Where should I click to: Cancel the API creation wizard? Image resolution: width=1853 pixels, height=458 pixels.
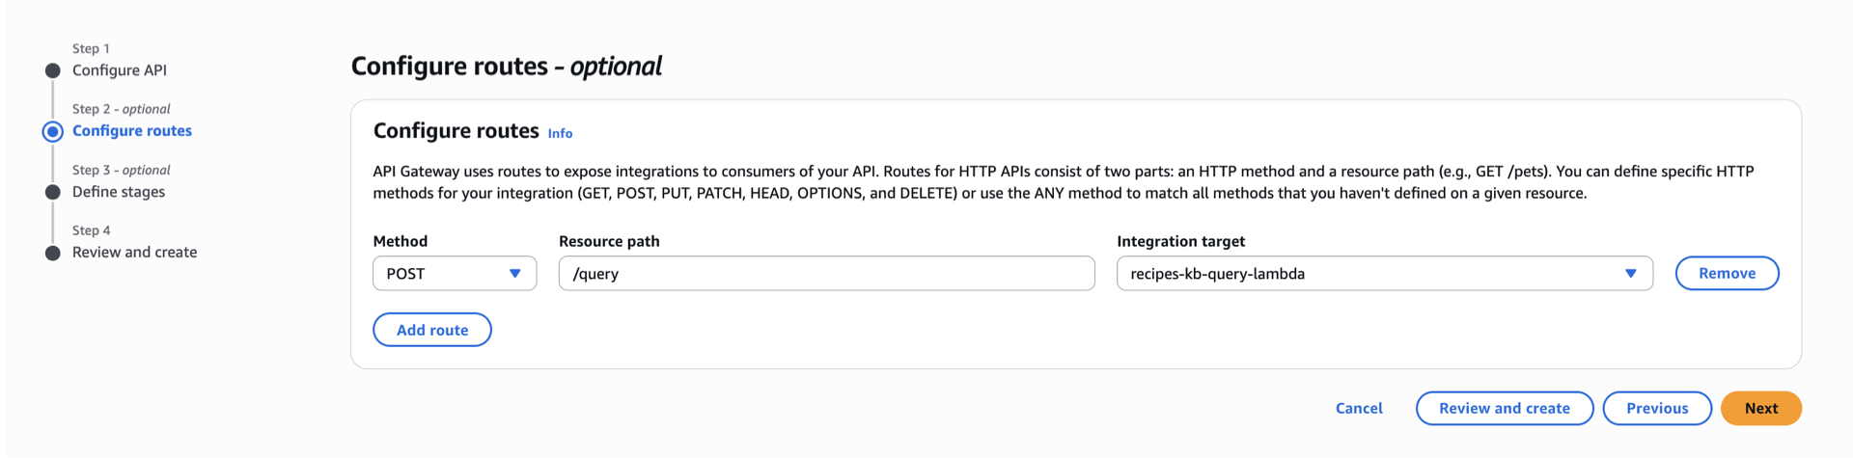tap(1358, 408)
